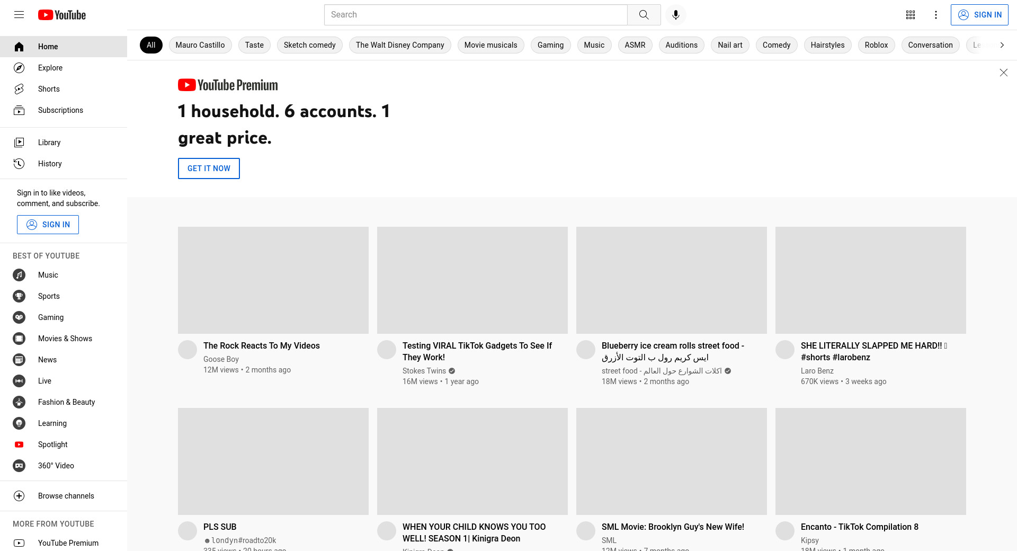Viewport: 1017px width, 551px height.
Task: Select the Auditions chip
Action: 682,45
